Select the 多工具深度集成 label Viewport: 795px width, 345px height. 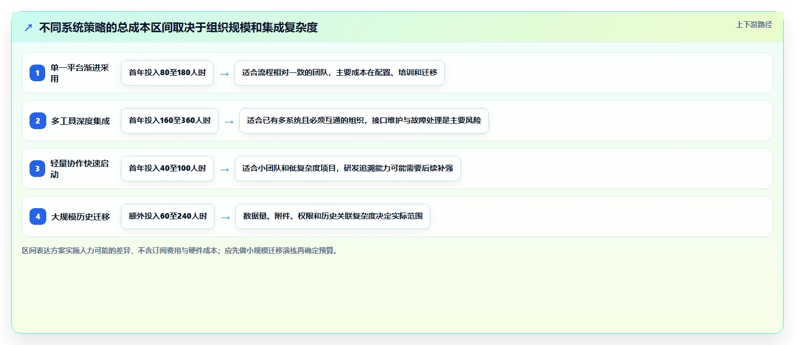[x=81, y=121]
